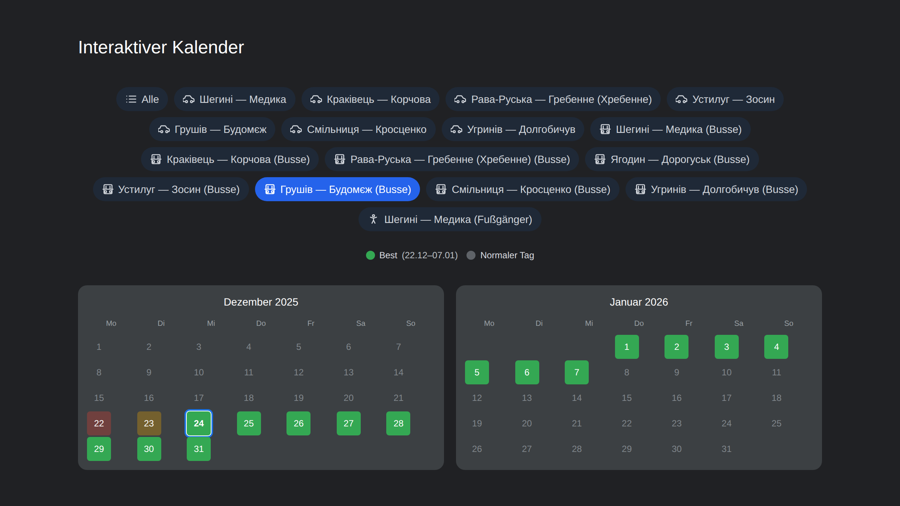
Task: Click the bus icon on Угринів — Долгобичув (Busse)
Action: tap(640, 189)
